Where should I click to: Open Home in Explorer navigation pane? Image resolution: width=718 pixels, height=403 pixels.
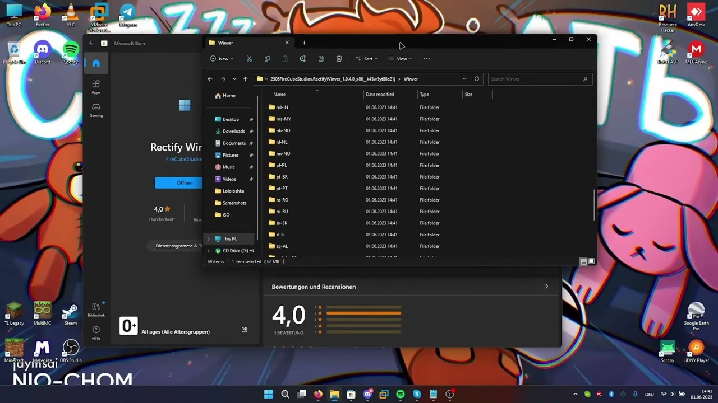(x=229, y=96)
